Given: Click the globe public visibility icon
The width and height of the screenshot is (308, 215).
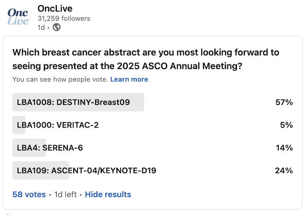Looking at the screenshot, I should [x=56, y=27].
